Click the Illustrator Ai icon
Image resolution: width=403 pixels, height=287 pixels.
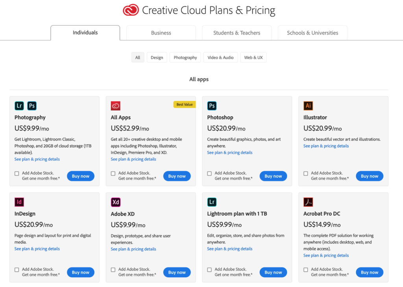(308, 106)
